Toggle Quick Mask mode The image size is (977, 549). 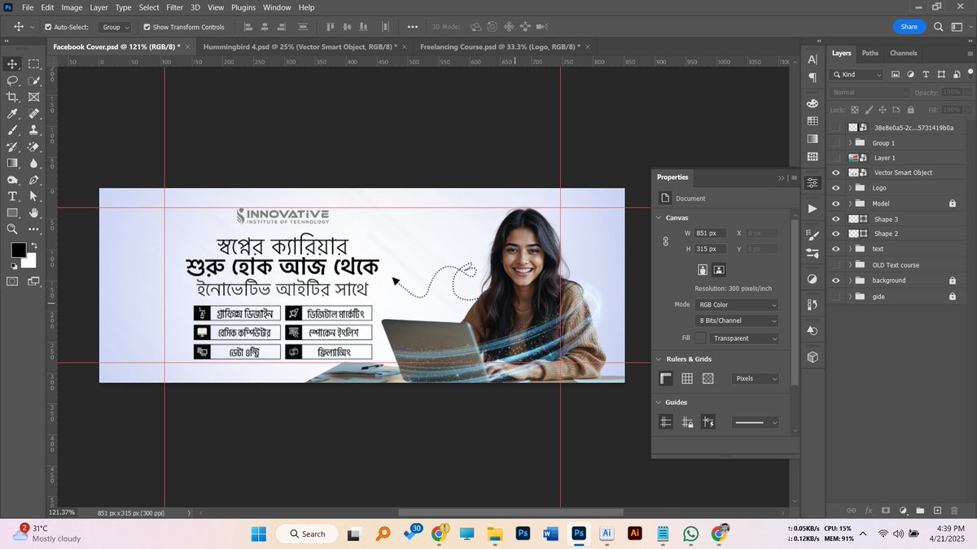tap(13, 281)
